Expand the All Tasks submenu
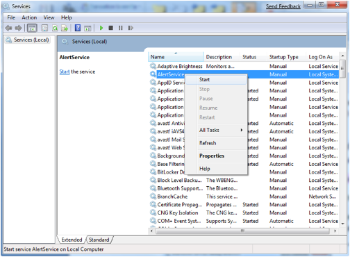 coord(216,130)
